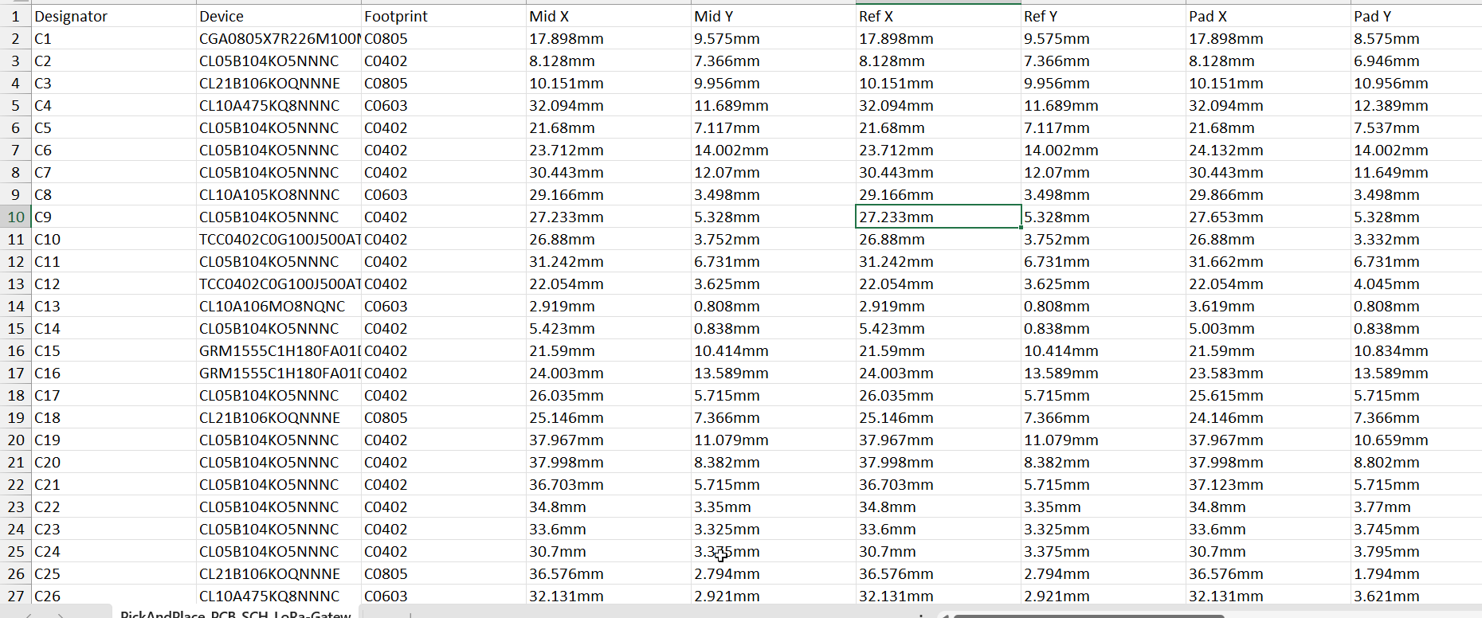Click device CL10A106MO8NQNC cell
The image size is (1482, 618).
pos(278,306)
